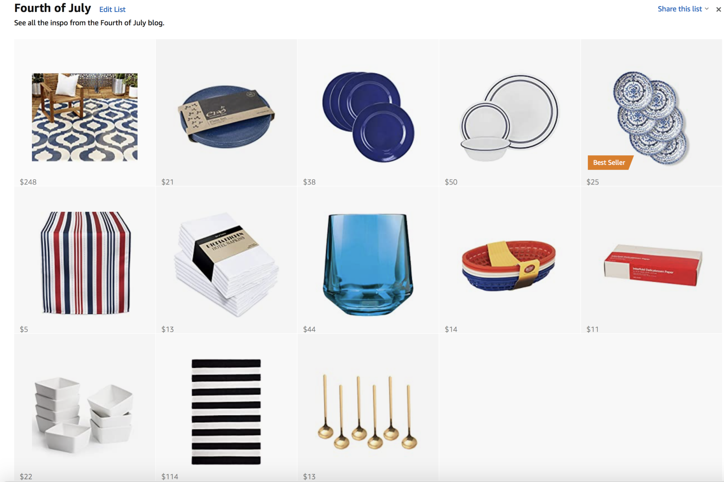Select the speckled blue plate set

(x=227, y=117)
